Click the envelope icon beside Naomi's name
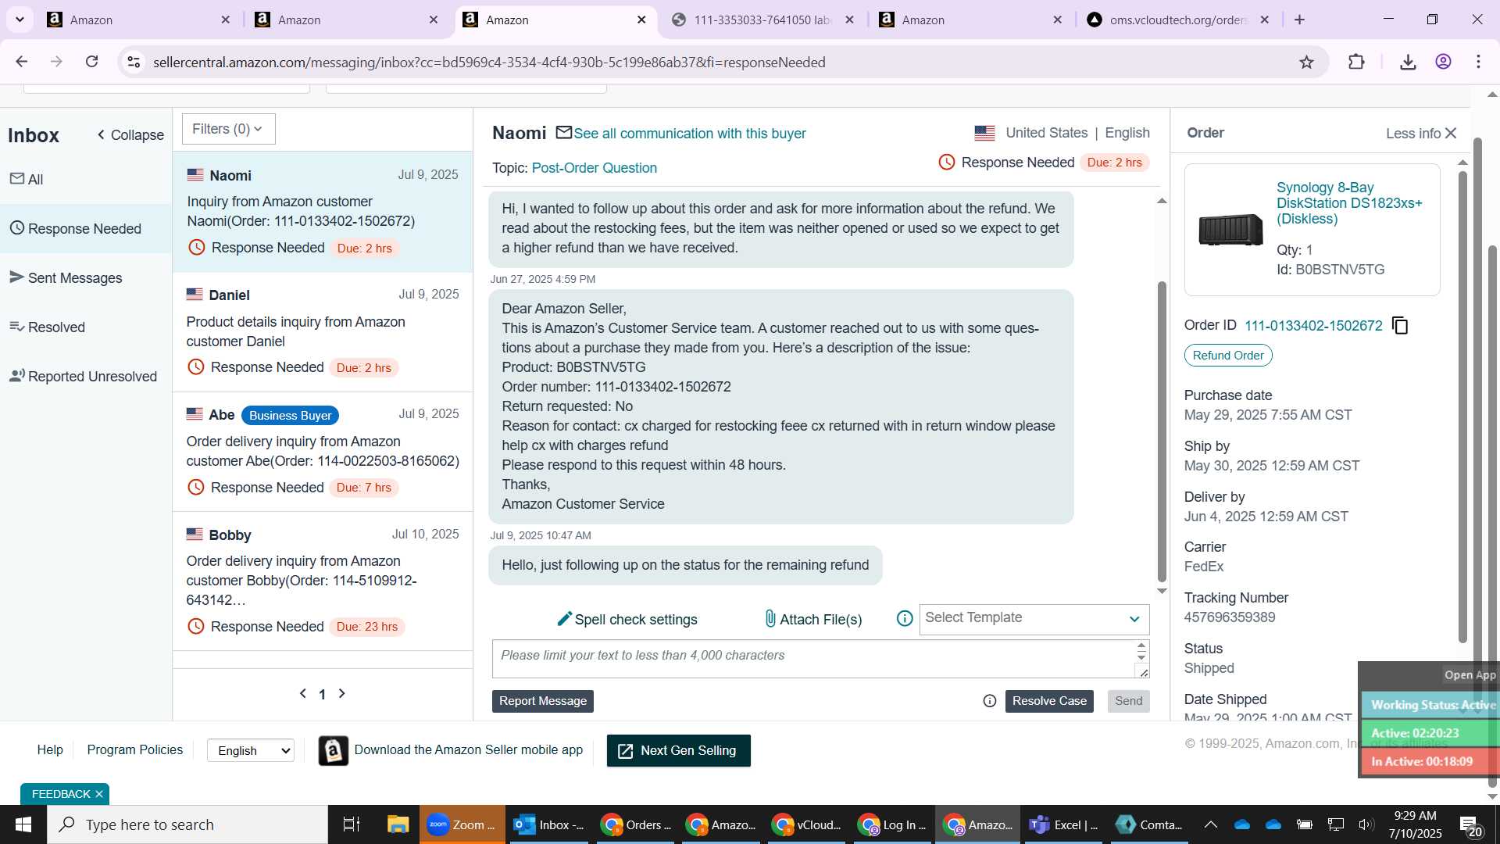Viewport: 1500px width, 844px height. click(564, 133)
